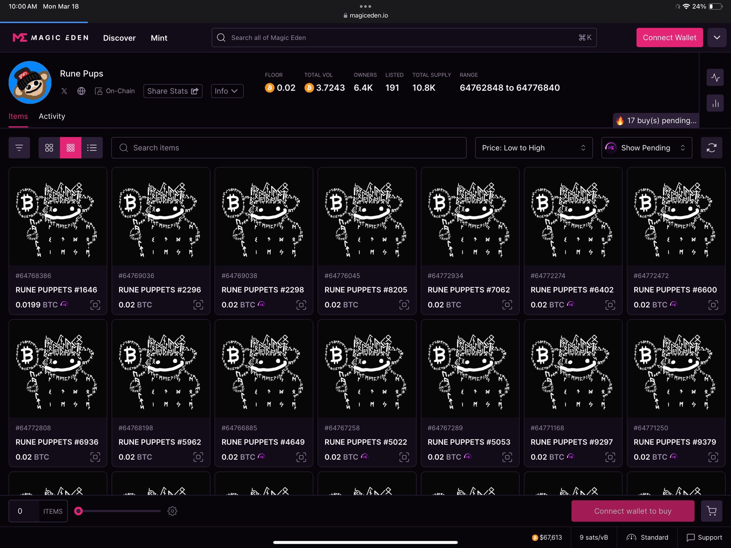Open the sweep settings gear icon

pyautogui.click(x=172, y=511)
